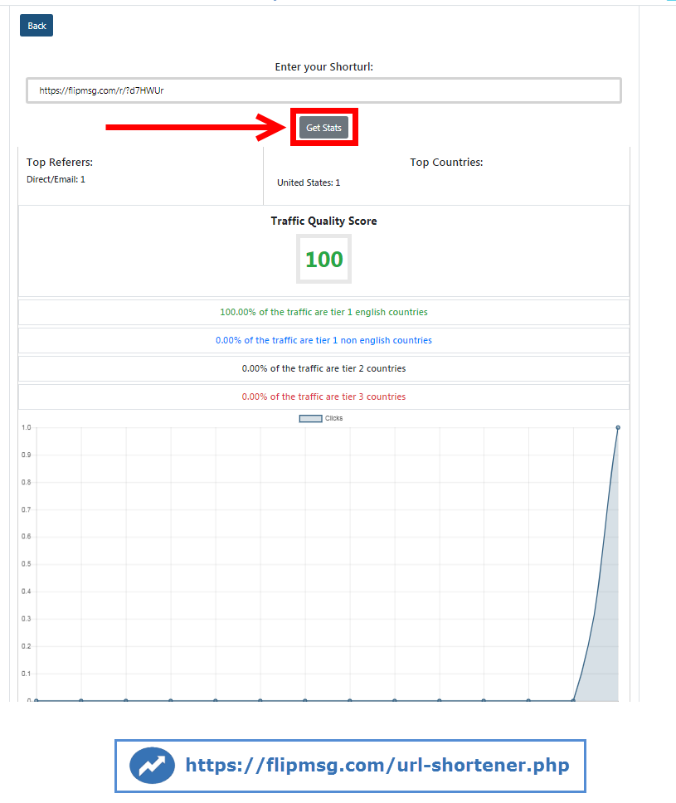Click the Back button
Screen dimensions: 676x803
(x=36, y=26)
